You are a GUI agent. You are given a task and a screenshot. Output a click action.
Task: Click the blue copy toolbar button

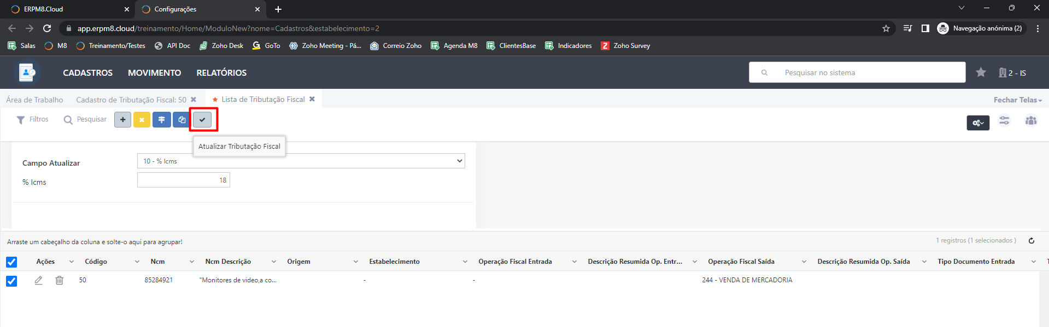coord(181,120)
